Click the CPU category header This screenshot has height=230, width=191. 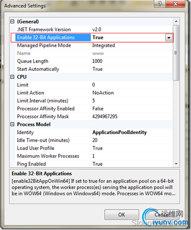(22, 77)
